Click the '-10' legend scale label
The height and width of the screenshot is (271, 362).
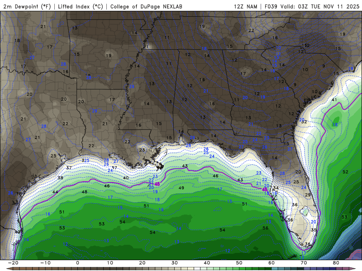45,263
